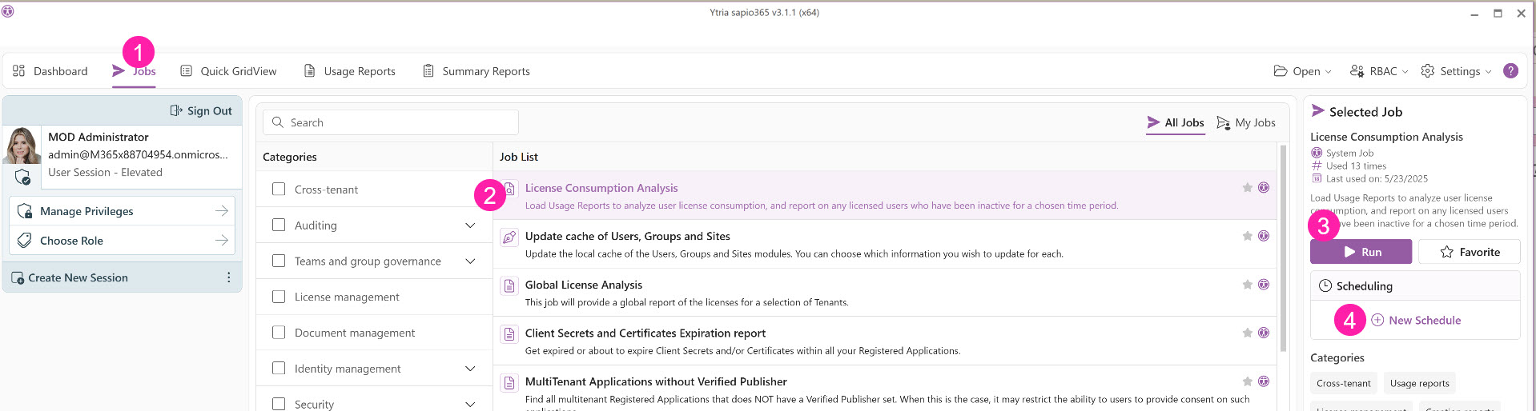This screenshot has width=1536, height=411.
Task: Click the Job List vertical scrollbar
Action: [1283, 248]
